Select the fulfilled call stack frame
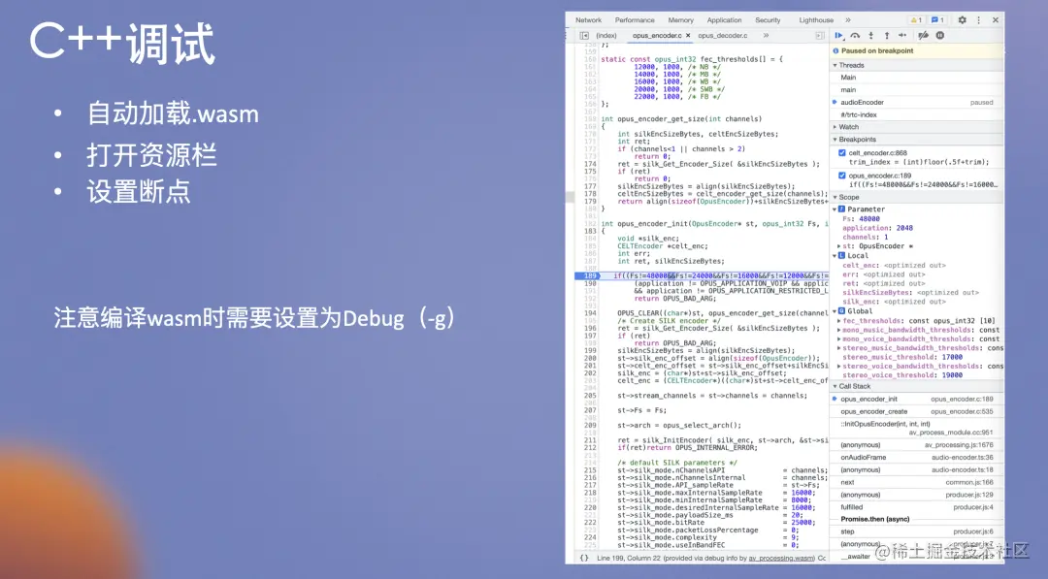The image size is (1048, 579). coord(917,507)
